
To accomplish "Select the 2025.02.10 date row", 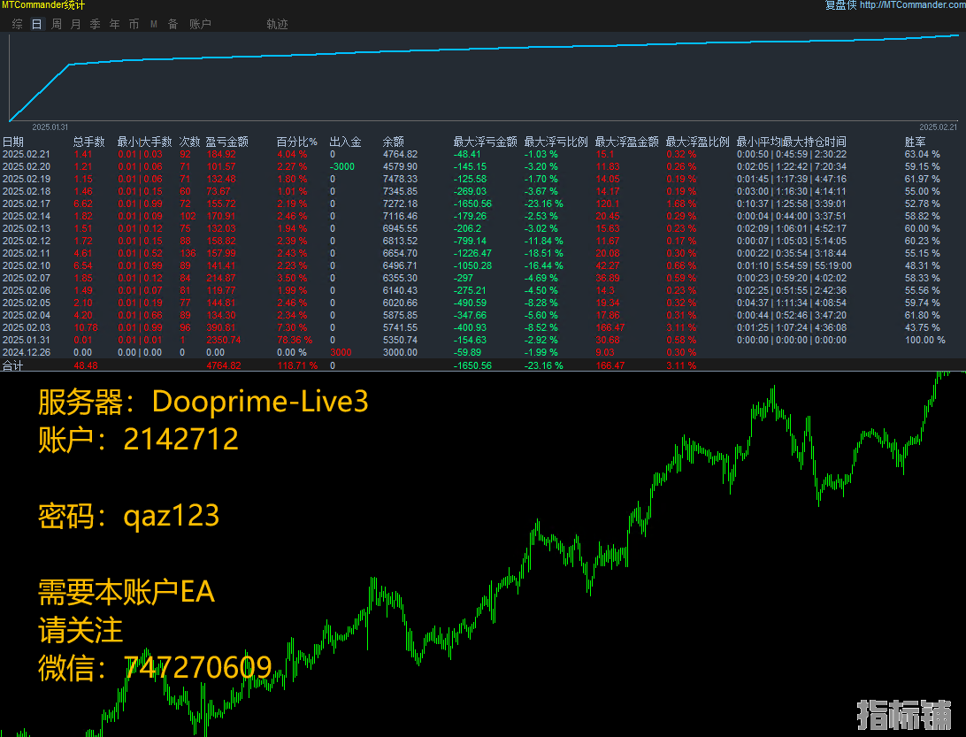I will (x=27, y=265).
